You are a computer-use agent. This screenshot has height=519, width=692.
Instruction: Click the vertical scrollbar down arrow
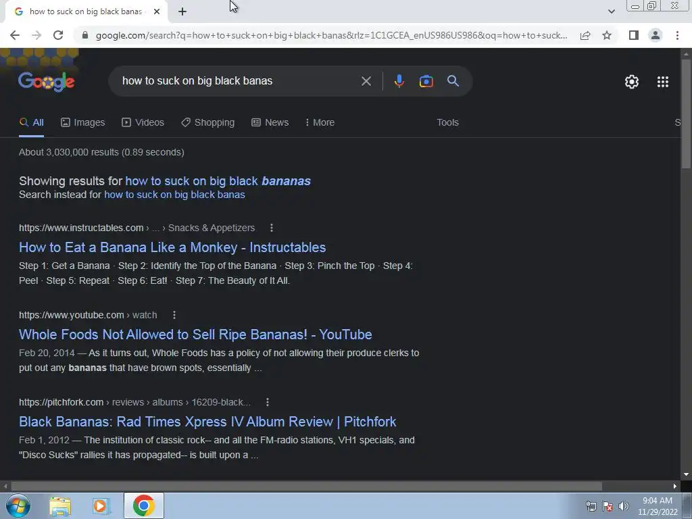coord(686,474)
